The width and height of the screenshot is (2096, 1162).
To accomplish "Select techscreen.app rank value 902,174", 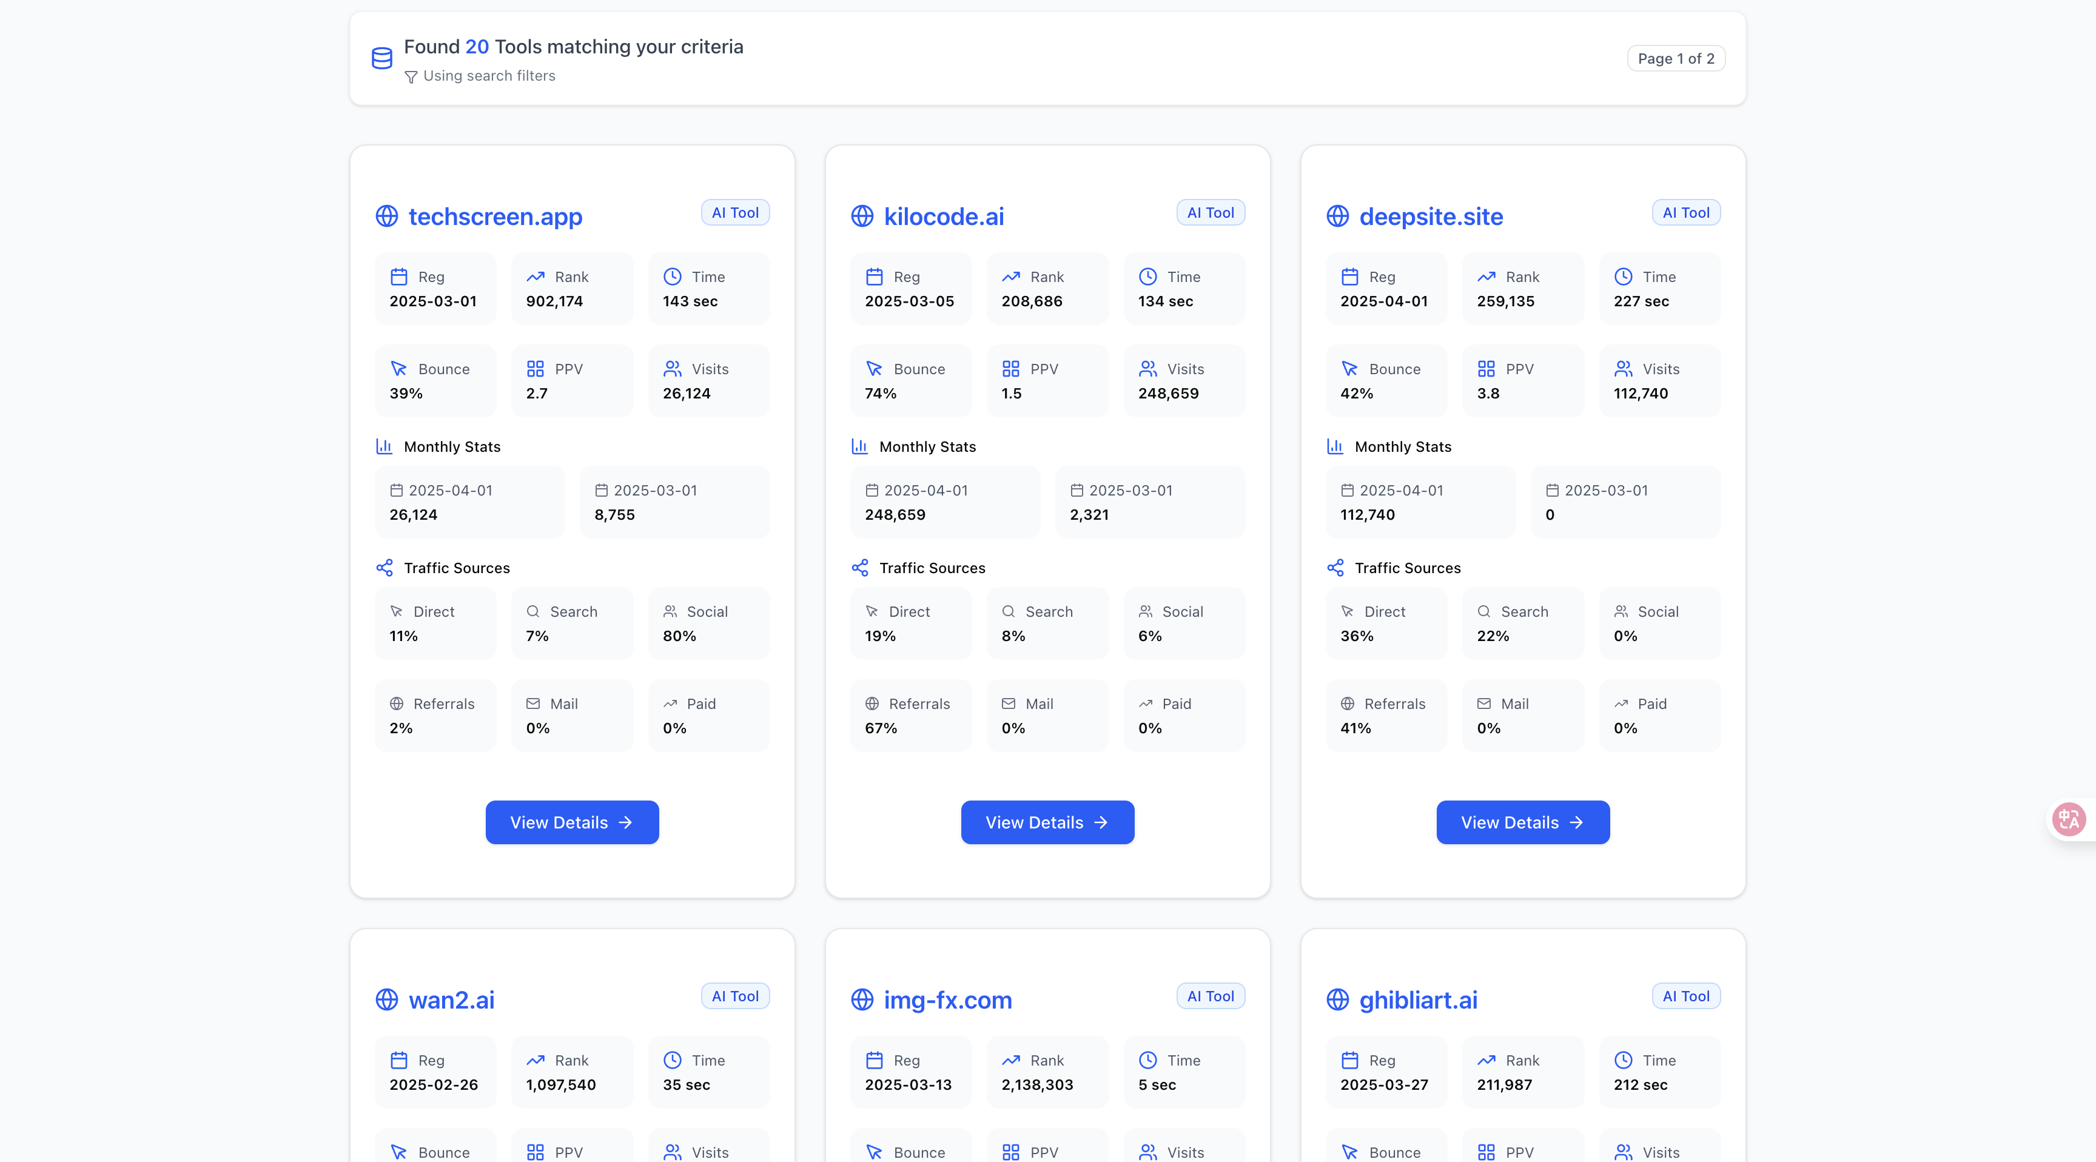I will (x=554, y=301).
